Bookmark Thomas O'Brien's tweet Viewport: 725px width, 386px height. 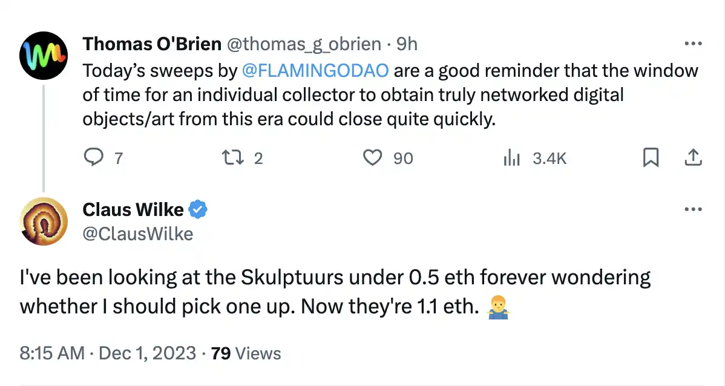click(x=651, y=158)
